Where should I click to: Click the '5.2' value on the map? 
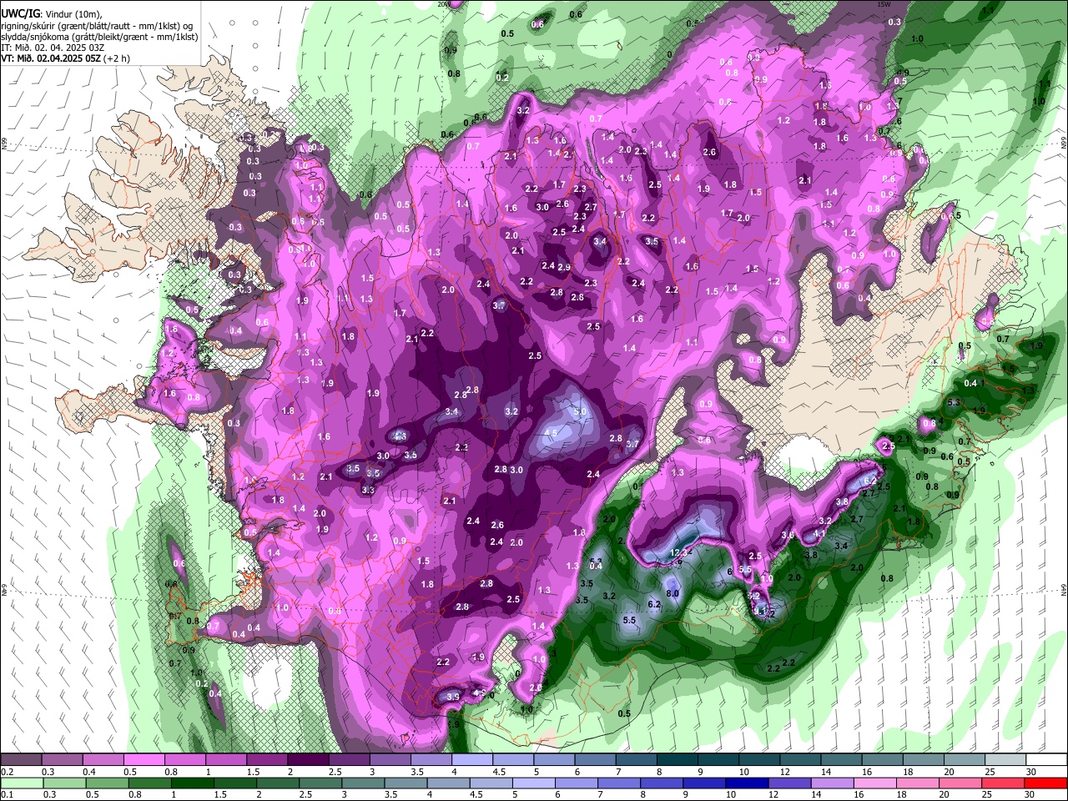click(x=753, y=597)
